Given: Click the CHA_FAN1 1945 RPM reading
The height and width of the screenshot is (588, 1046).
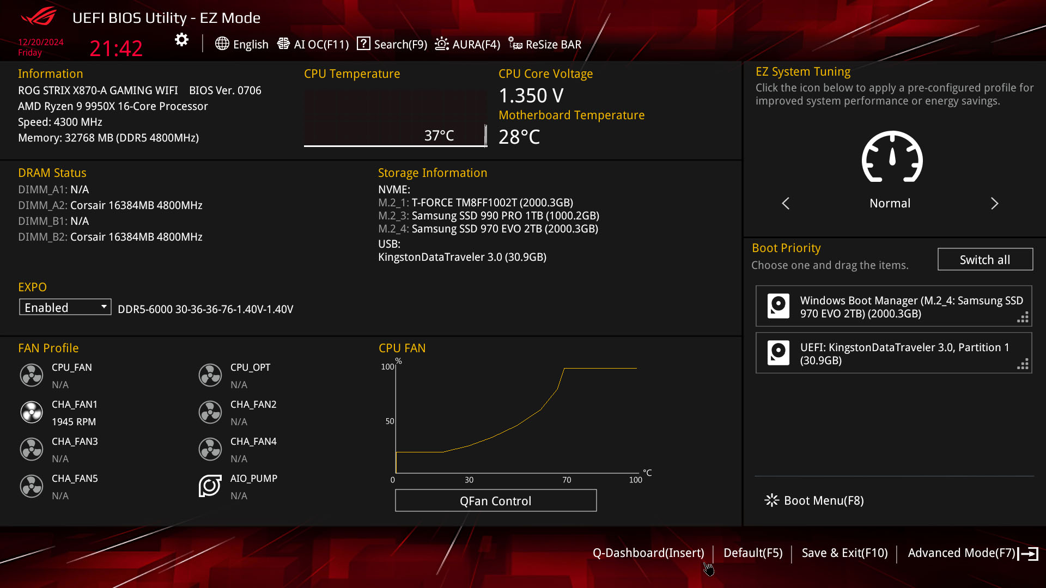Looking at the screenshot, I should click(x=74, y=422).
